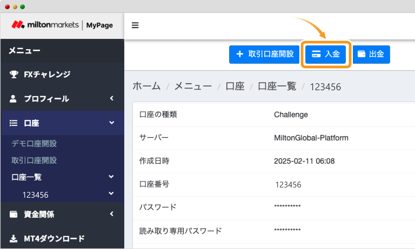Click the パスワード row label
This screenshot has height=249, width=415.
point(158,207)
